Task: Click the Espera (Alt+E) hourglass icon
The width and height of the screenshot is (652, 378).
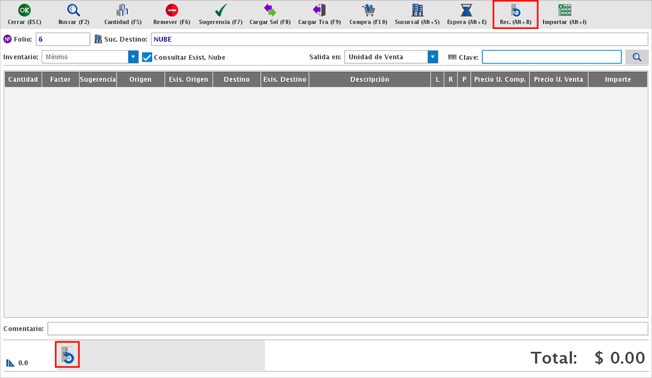Action: 467,10
